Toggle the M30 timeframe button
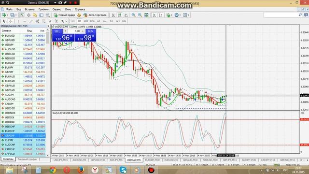This screenshot has height=174, width=309. (92, 21)
